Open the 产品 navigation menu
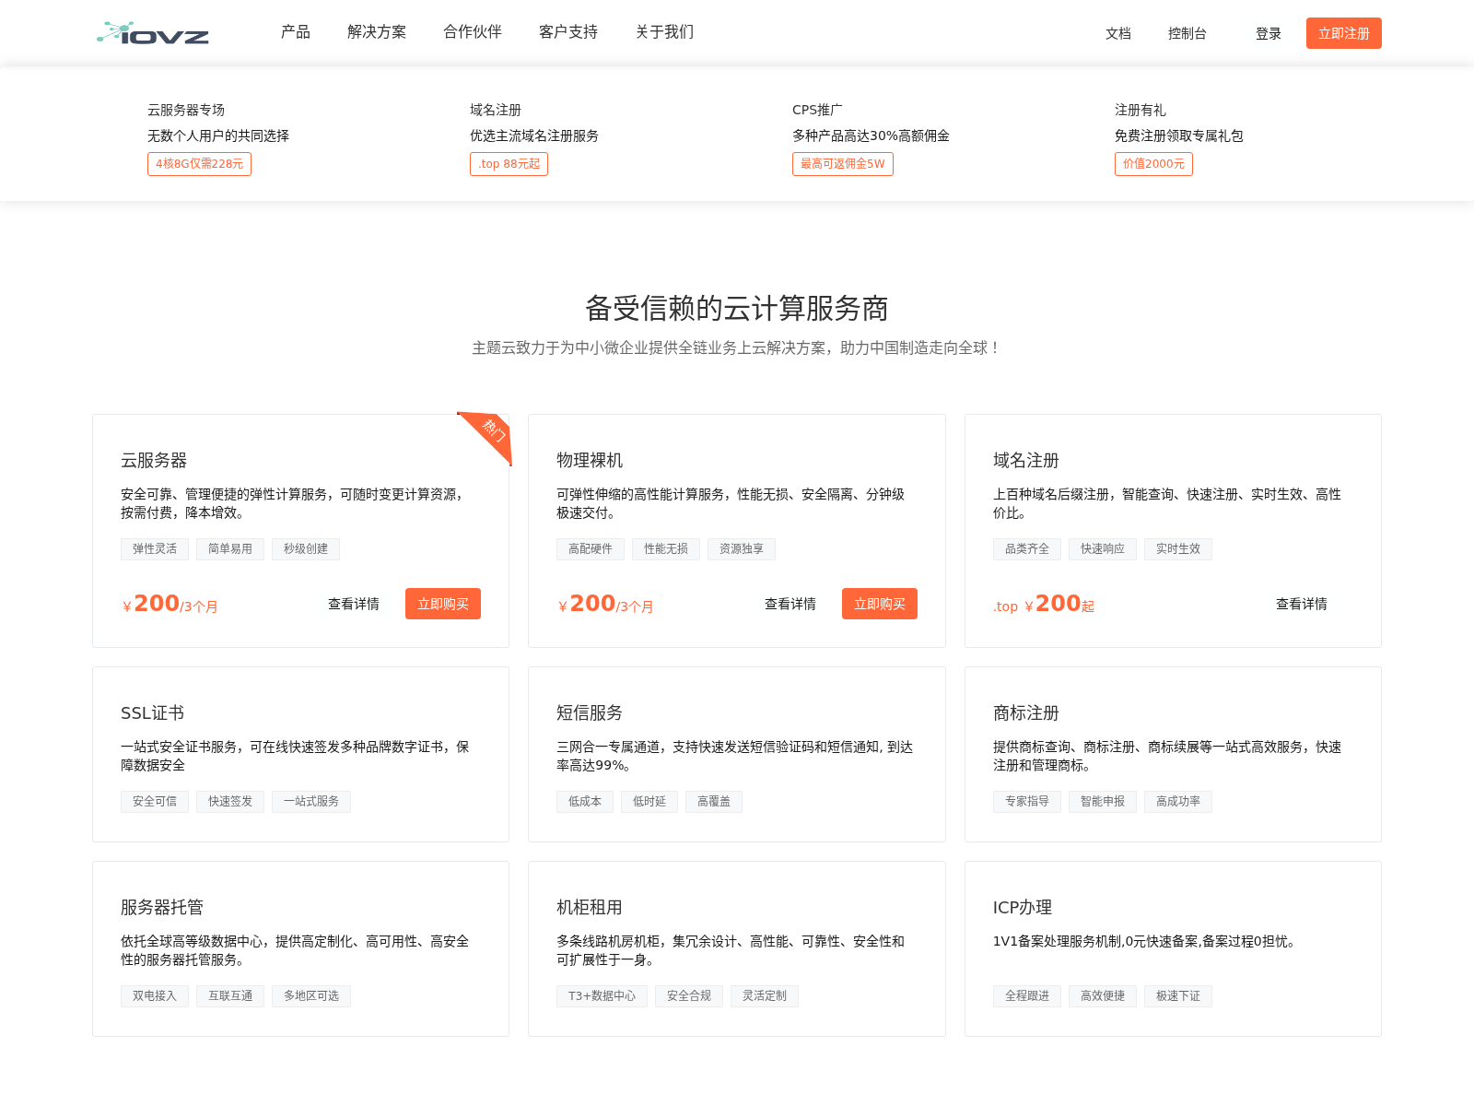The width and height of the screenshot is (1474, 1106). (296, 32)
